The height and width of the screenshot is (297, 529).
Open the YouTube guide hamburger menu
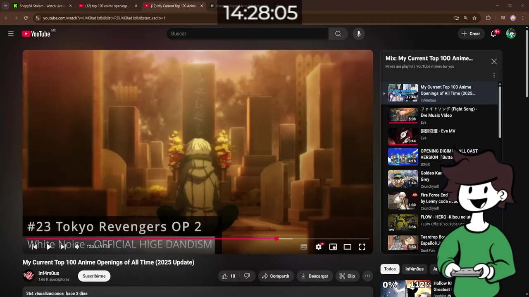11,34
